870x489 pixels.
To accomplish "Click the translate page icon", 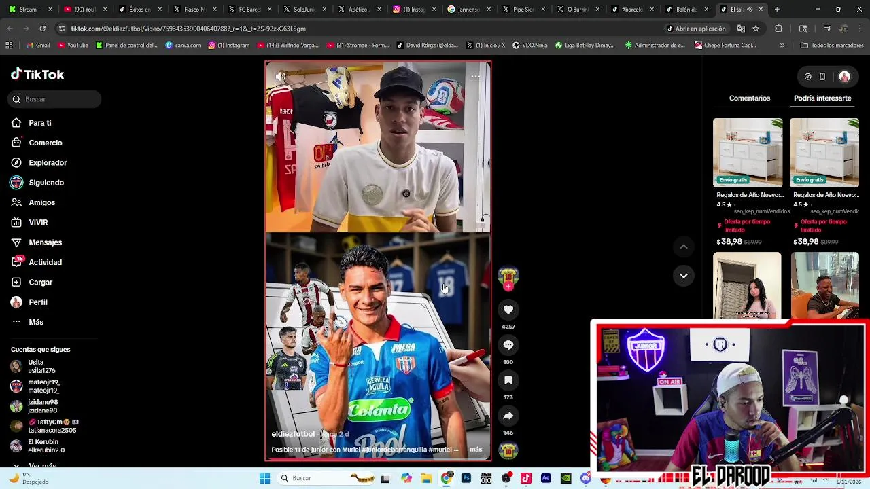I will point(741,29).
